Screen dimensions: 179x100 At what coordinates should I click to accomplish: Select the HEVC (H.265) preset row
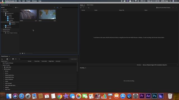tap(8, 83)
